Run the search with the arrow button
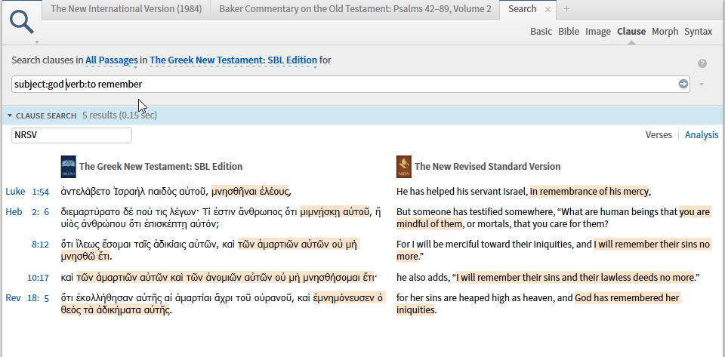This screenshot has height=357, width=725. [x=683, y=84]
